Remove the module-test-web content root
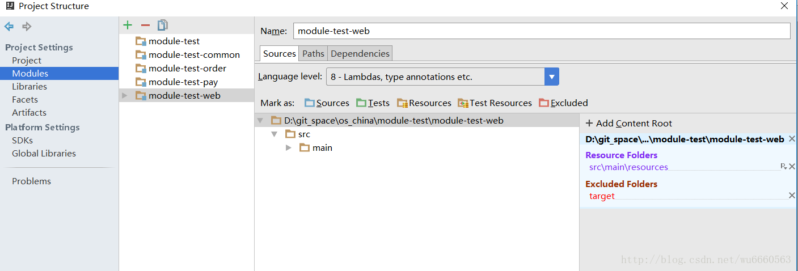Image resolution: width=798 pixels, height=271 pixels. [792, 139]
